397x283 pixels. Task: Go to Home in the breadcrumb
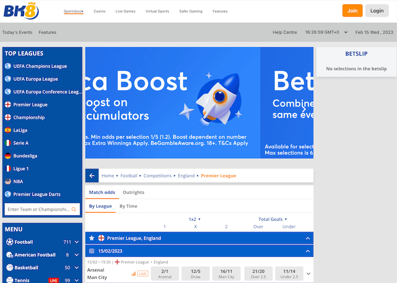tap(108, 175)
